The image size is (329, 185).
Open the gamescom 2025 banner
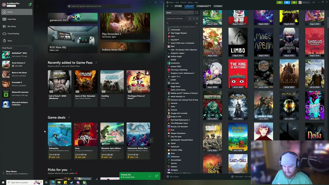click(73, 19)
